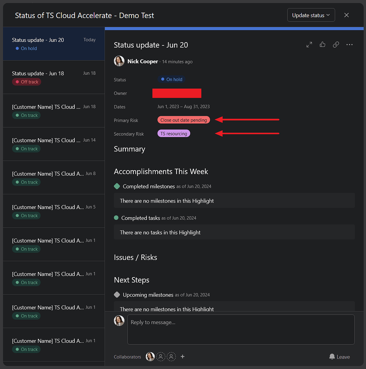Viewport: 366px width, 369px height.
Task: Select the Close out date pending risk tag
Action: [183, 120]
